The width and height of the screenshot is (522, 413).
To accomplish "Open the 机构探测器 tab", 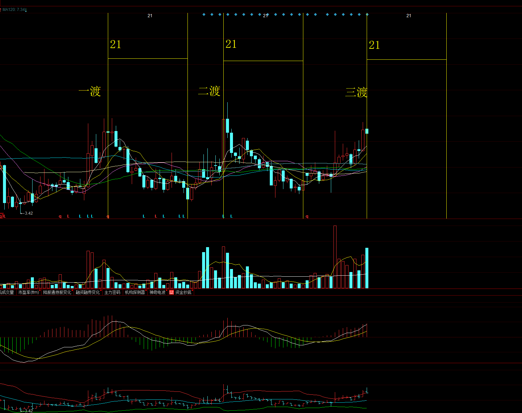I will coord(135,292).
